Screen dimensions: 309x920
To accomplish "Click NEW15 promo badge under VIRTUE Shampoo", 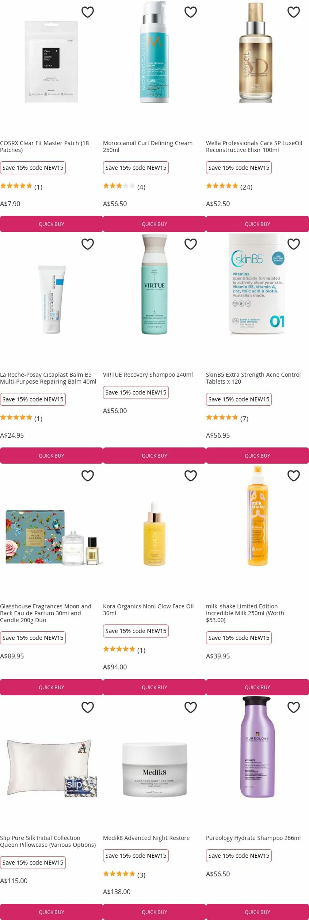I will pyautogui.click(x=136, y=393).
